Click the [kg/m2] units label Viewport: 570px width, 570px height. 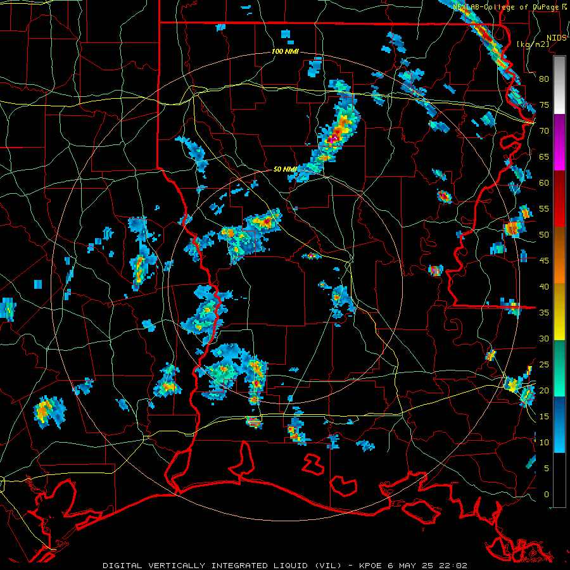[533, 44]
